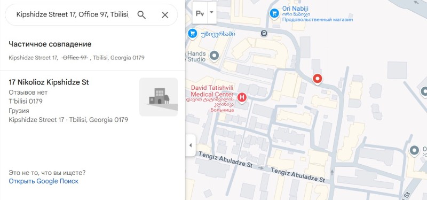Select the უნივერსამი grocery cart marker
The width and height of the screenshot is (427, 200).
coord(193,34)
